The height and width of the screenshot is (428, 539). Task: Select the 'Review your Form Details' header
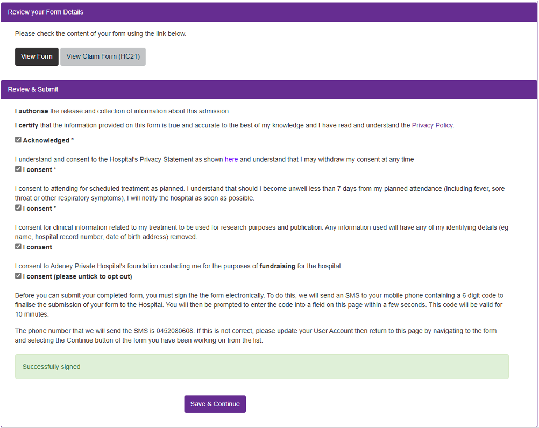click(x=269, y=12)
